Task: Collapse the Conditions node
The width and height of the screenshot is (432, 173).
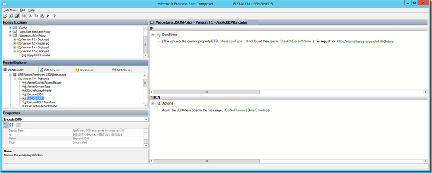Action: point(153,34)
